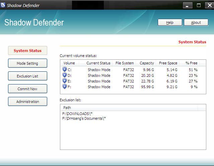The height and width of the screenshot is (166, 214).
Task: Go to Commit Now page
Action: tap(27, 89)
